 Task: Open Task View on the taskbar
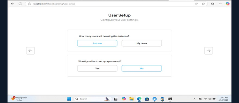pos(116,99)
